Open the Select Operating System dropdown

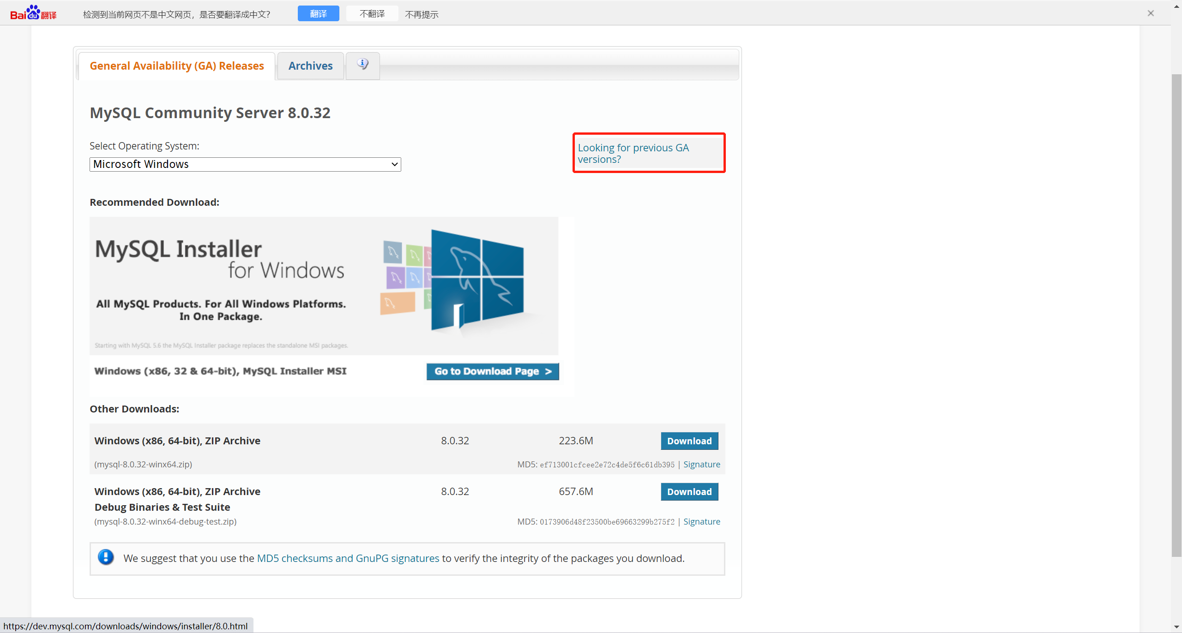[245, 164]
